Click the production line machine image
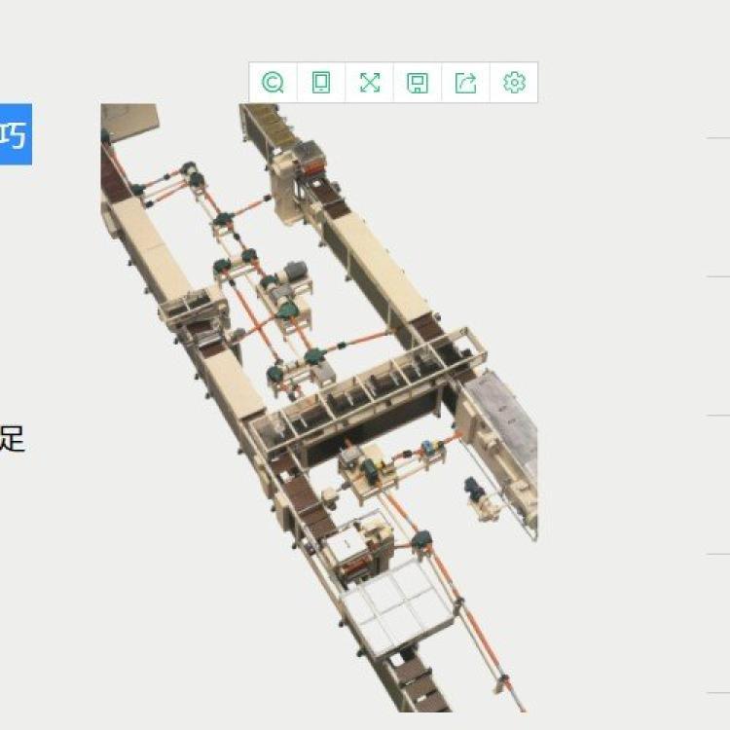This screenshot has height=730, width=730. tap(319, 389)
